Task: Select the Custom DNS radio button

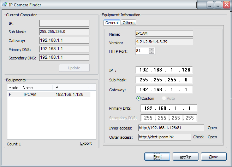Action: 138,98
